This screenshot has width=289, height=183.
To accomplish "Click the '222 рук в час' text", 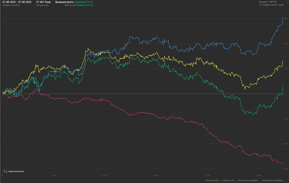I will tap(43, 5).
